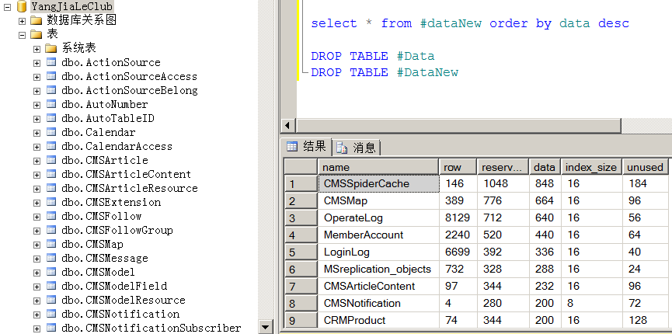Collapse the YangJiaLeClub database node
Screen dimensions: 672x334
(x=7, y=6)
